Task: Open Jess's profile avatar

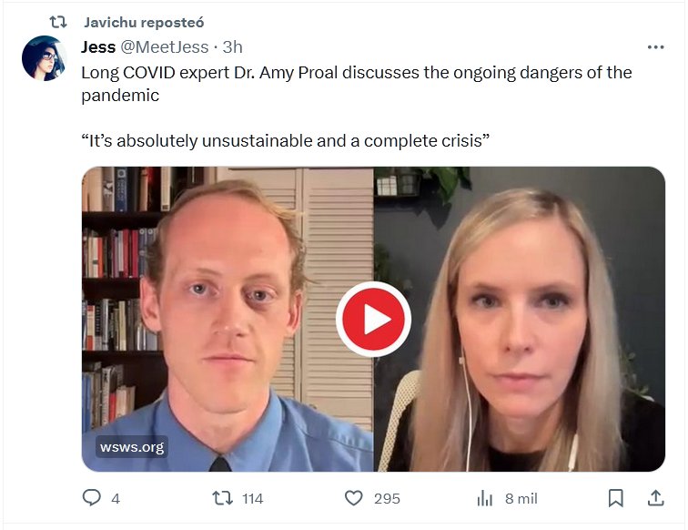Action: (x=45, y=58)
